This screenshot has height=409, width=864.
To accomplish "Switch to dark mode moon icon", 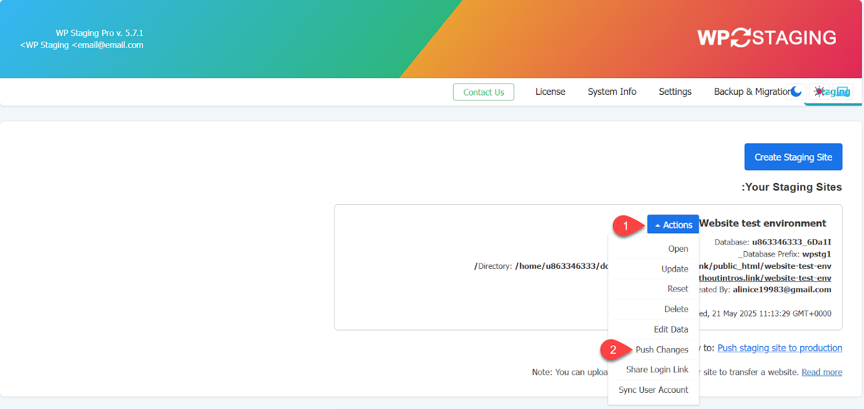I will pos(796,92).
